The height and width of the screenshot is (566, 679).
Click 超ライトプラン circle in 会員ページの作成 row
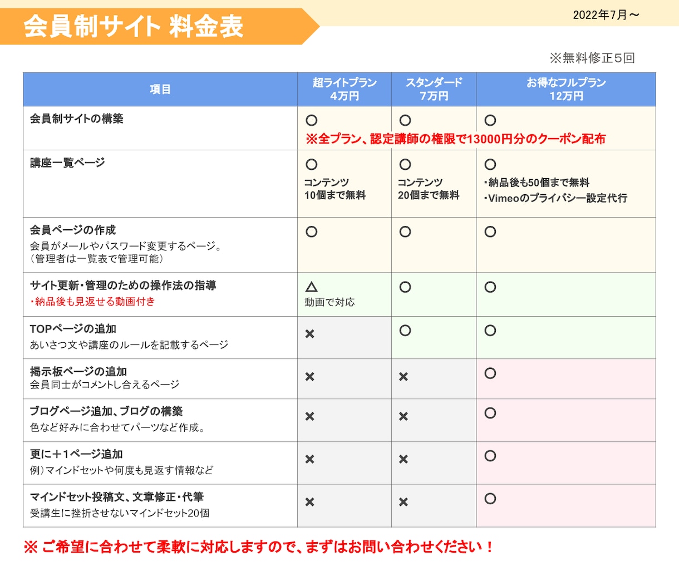(x=312, y=232)
